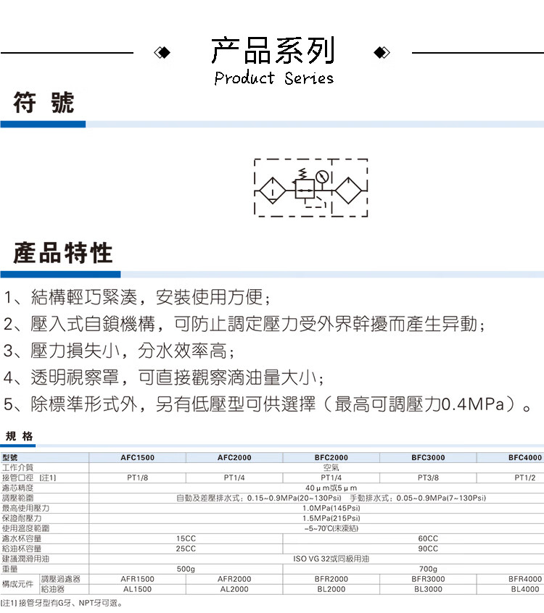
Task: Select the BFC3000 column header
Action: (428, 458)
